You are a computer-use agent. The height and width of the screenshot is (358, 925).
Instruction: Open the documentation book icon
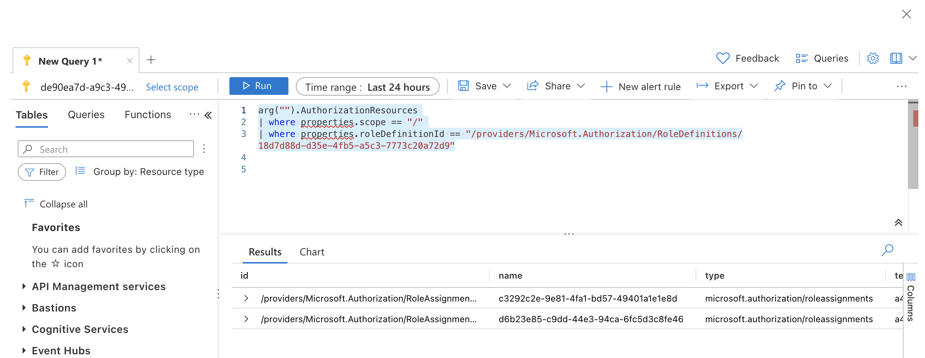896,58
